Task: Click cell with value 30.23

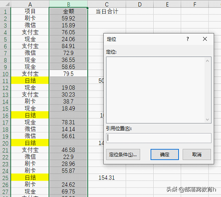Action: pyautogui.click(x=68, y=94)
